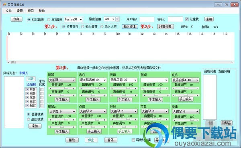
Task: Click the 歌曲速度 spinner arrows
Action: point(117,19)
